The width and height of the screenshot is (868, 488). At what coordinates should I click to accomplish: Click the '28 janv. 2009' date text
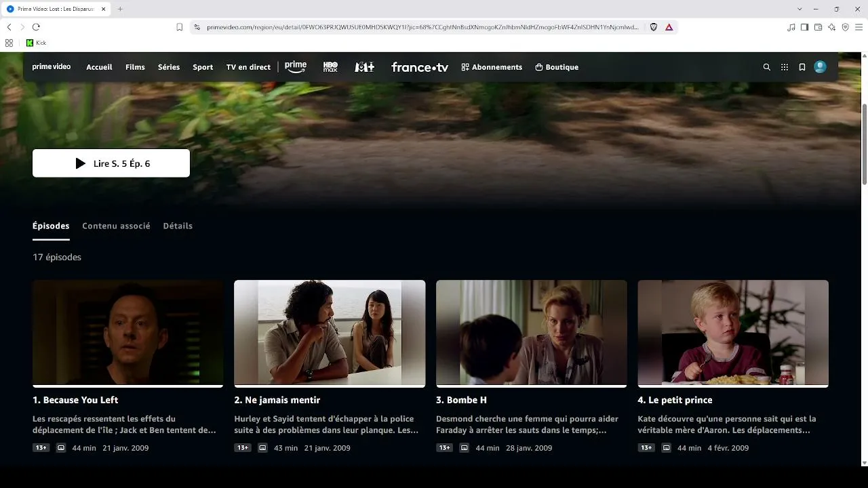click(529, 448)
